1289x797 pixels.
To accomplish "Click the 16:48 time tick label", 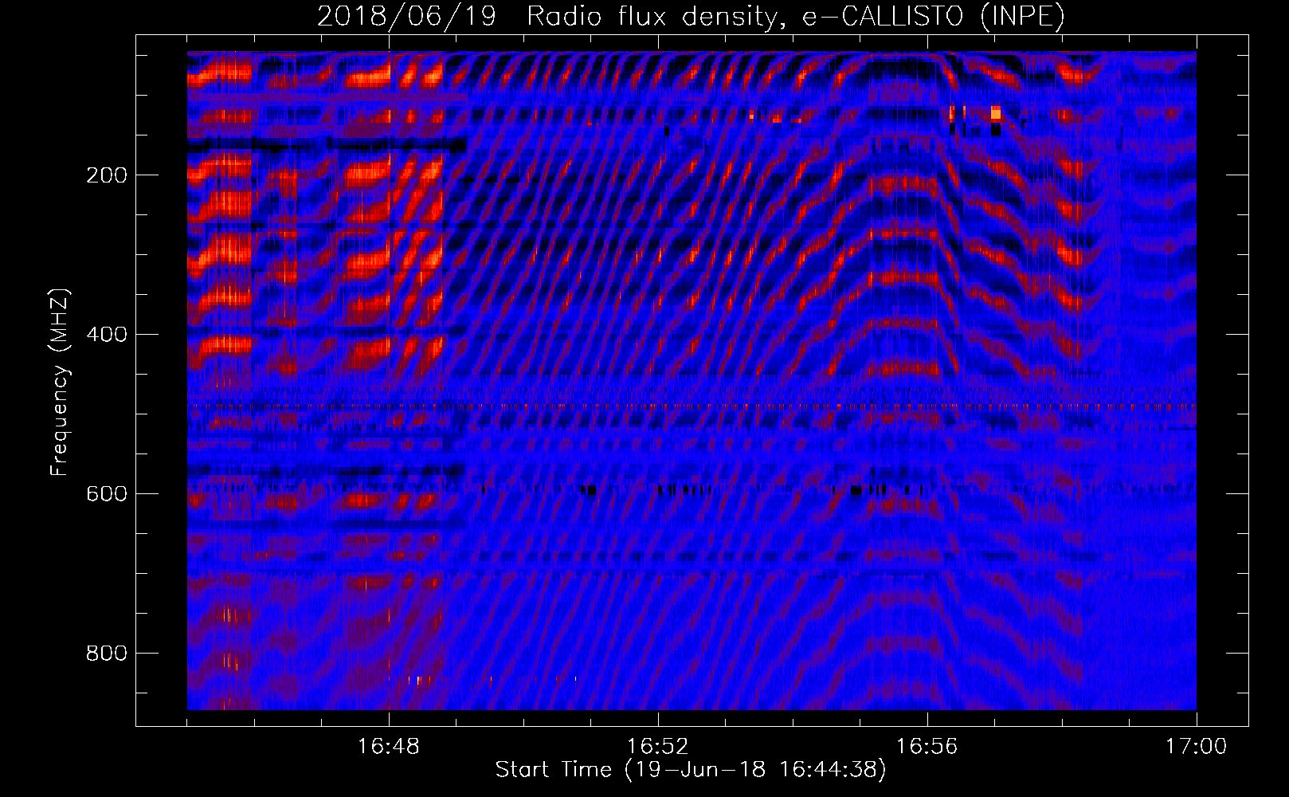I will pos(389,747).
